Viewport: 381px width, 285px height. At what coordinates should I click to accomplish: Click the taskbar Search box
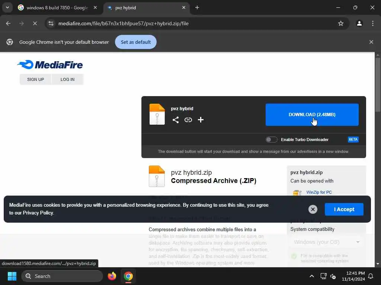[x=62, y=276]
